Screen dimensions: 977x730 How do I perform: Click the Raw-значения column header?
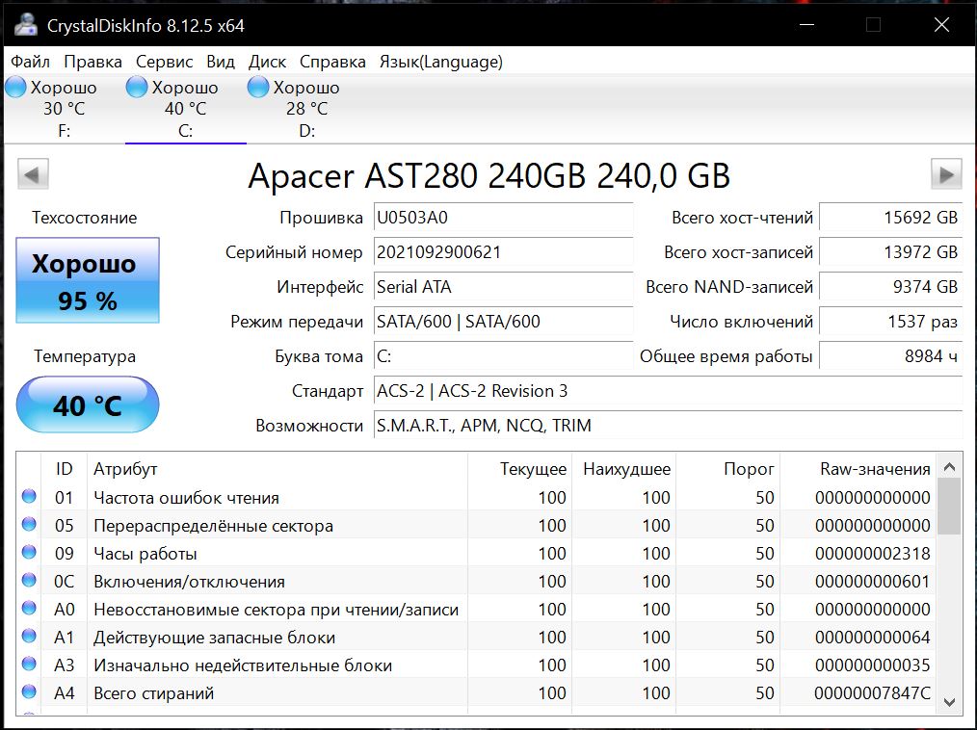[x=858, y=468]
